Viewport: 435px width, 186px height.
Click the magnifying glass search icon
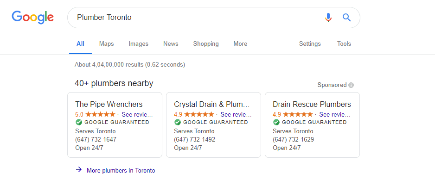[347, 18]
